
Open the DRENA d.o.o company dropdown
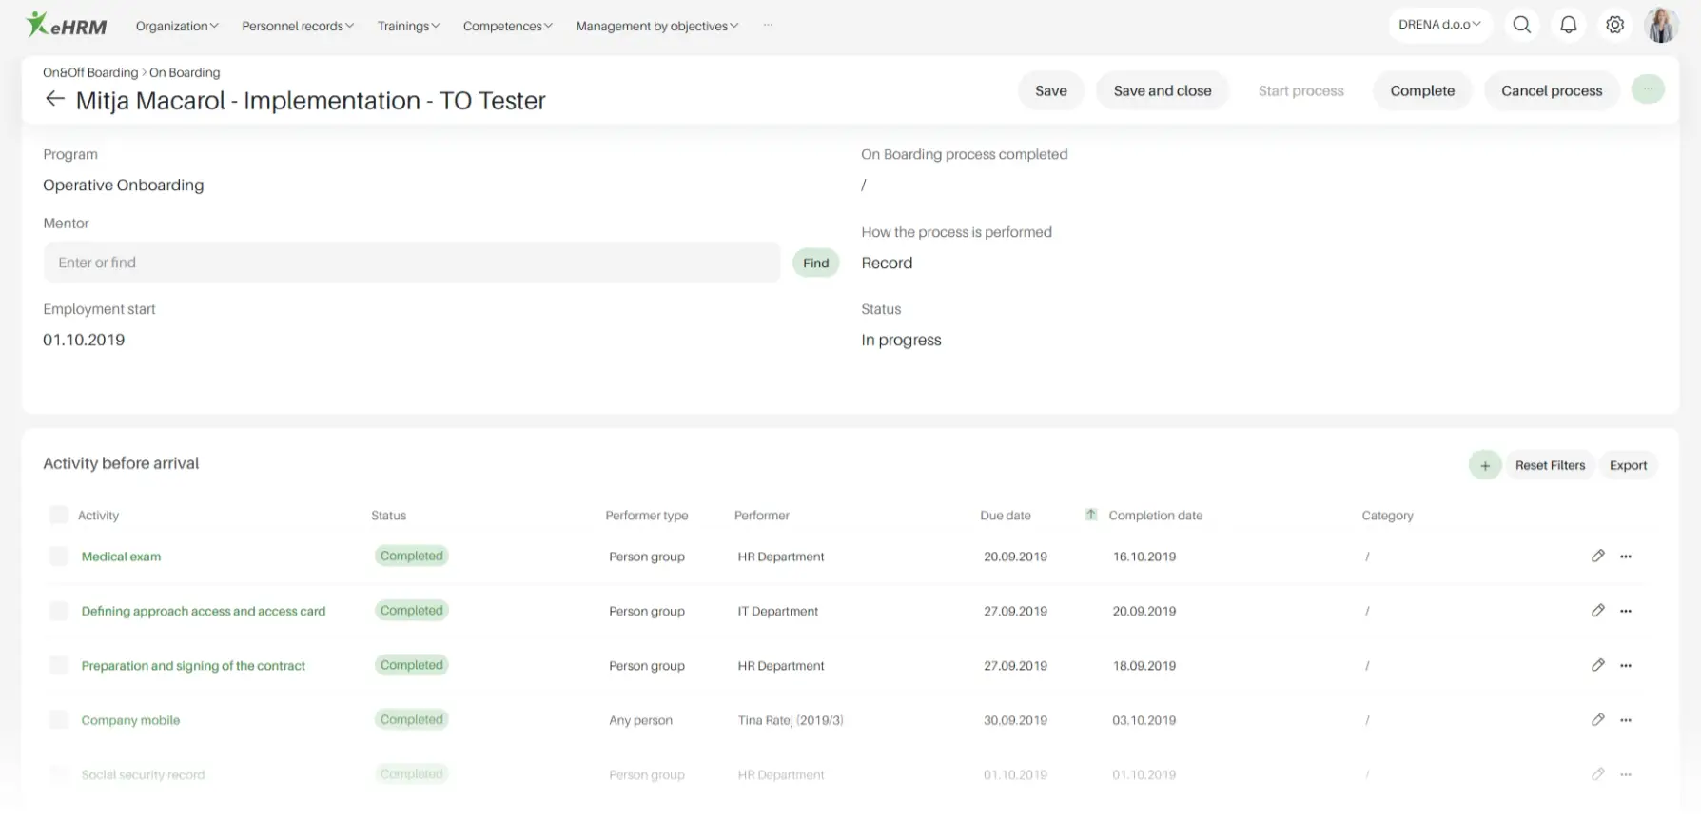coord(1439,25)
